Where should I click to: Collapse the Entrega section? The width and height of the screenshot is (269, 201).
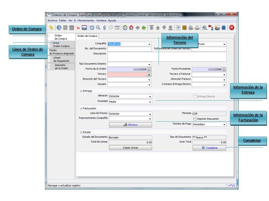tap(81, 91)
